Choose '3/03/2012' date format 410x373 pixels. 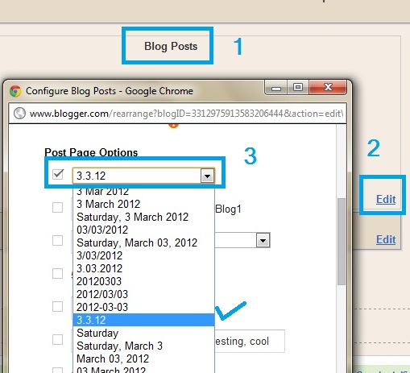tap(143, 255)
